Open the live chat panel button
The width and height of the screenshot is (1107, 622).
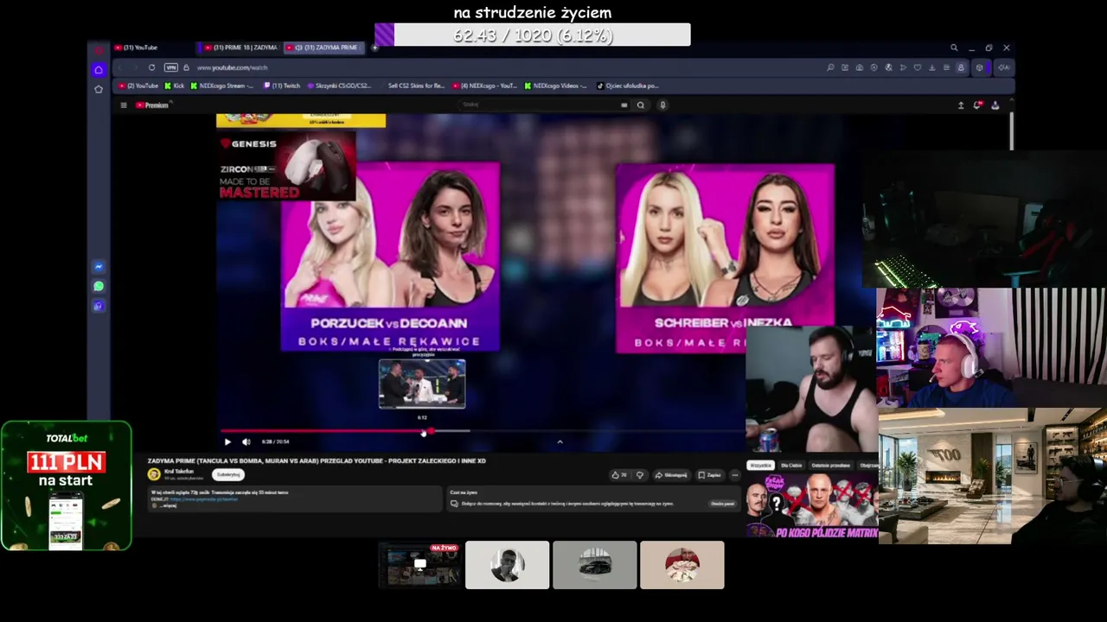(722, 504)
